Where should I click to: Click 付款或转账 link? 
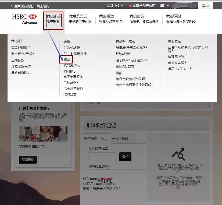(x=72, y=48)
